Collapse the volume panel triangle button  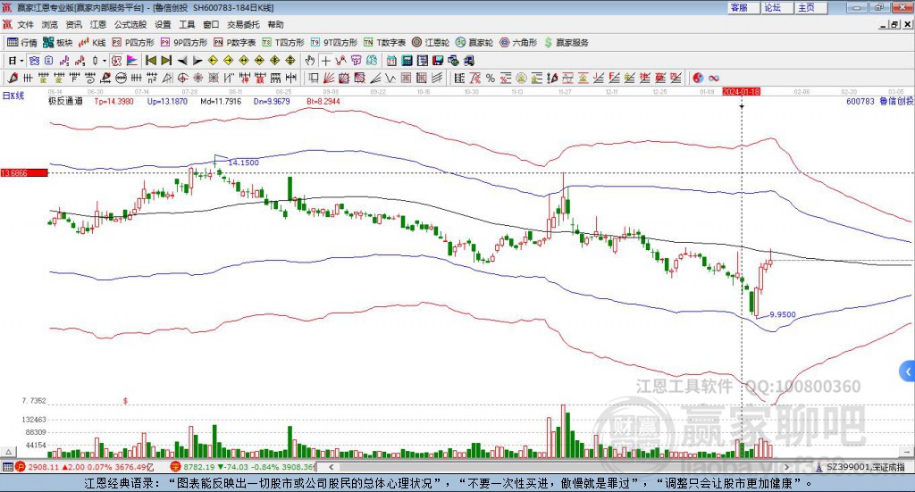8,452
